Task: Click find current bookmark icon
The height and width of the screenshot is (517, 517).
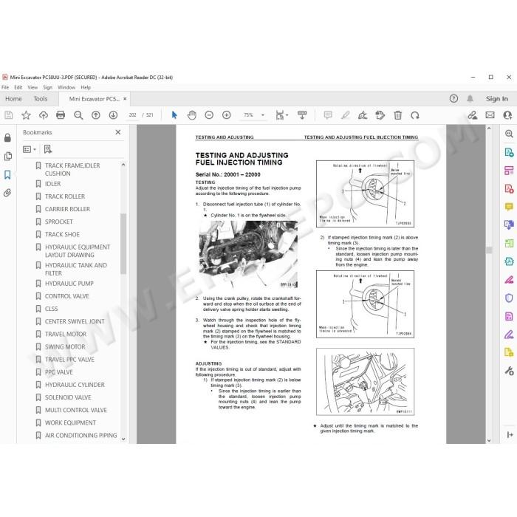Action: point(48,149)
